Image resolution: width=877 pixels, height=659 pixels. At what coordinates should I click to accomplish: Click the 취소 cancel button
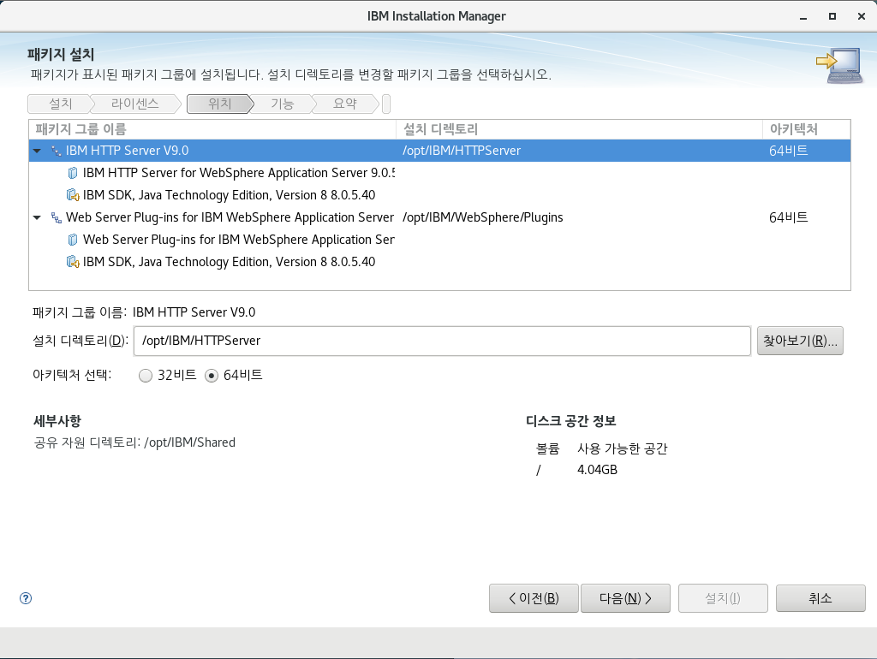820,598
